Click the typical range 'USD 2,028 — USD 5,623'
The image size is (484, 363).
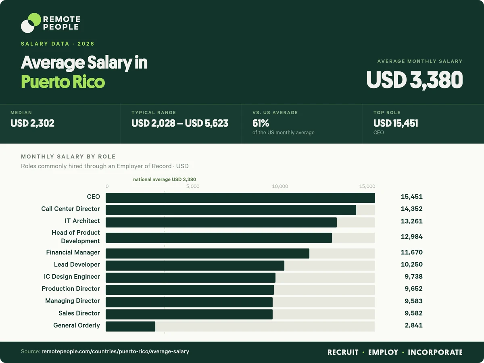point(180,123)
